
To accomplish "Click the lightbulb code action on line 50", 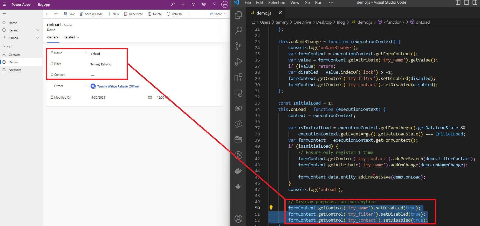I will point(271,208).
